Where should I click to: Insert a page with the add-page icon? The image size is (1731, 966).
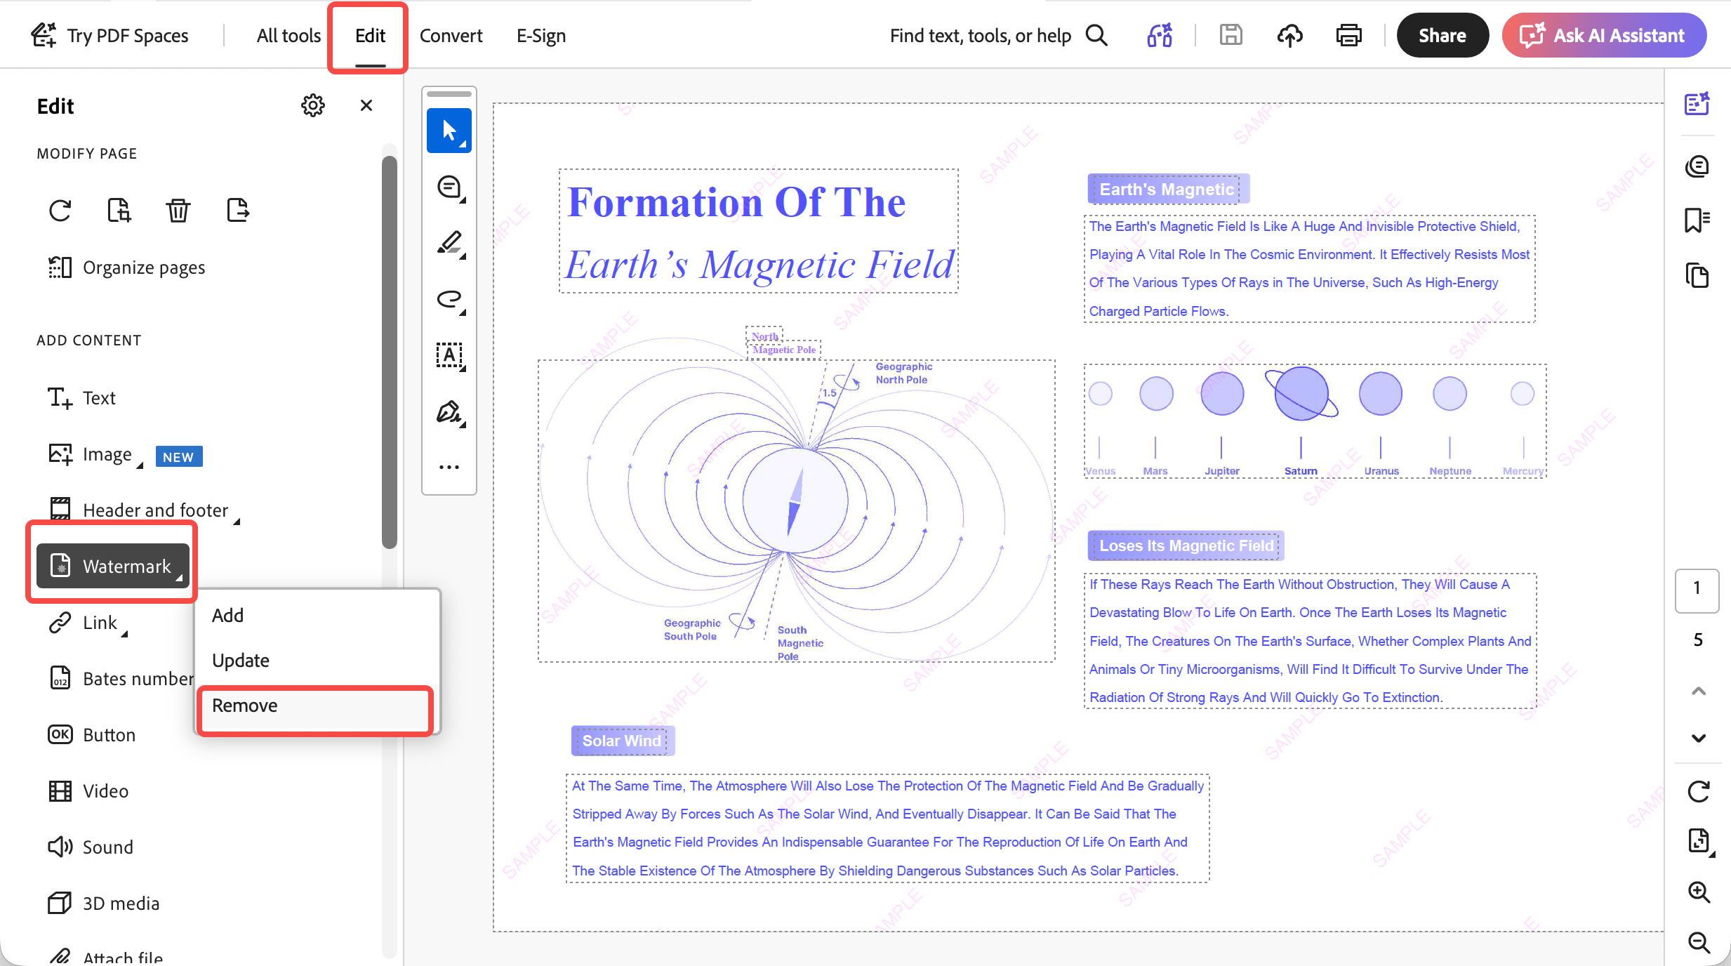119,210
